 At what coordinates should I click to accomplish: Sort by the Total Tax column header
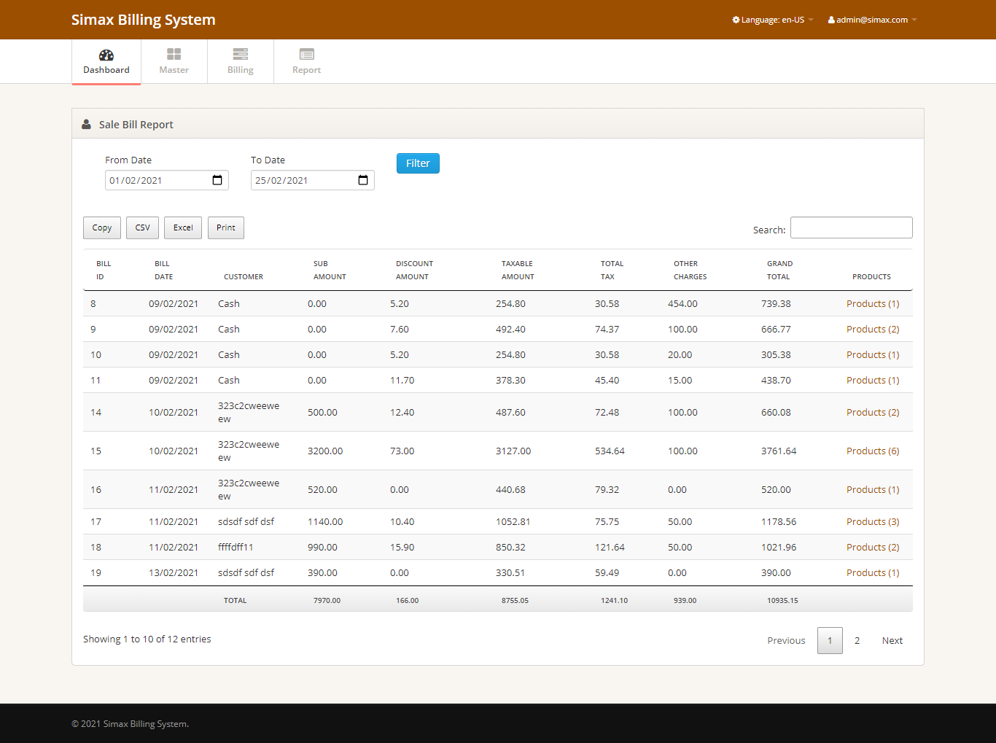(x=612, y=270)
